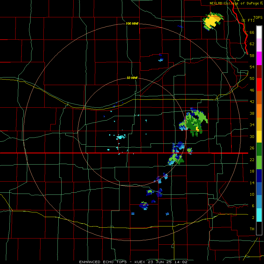Screen dimensions: 264x264
Task: Click the light green swatch in the legend
Action: (x=259, y=162)
